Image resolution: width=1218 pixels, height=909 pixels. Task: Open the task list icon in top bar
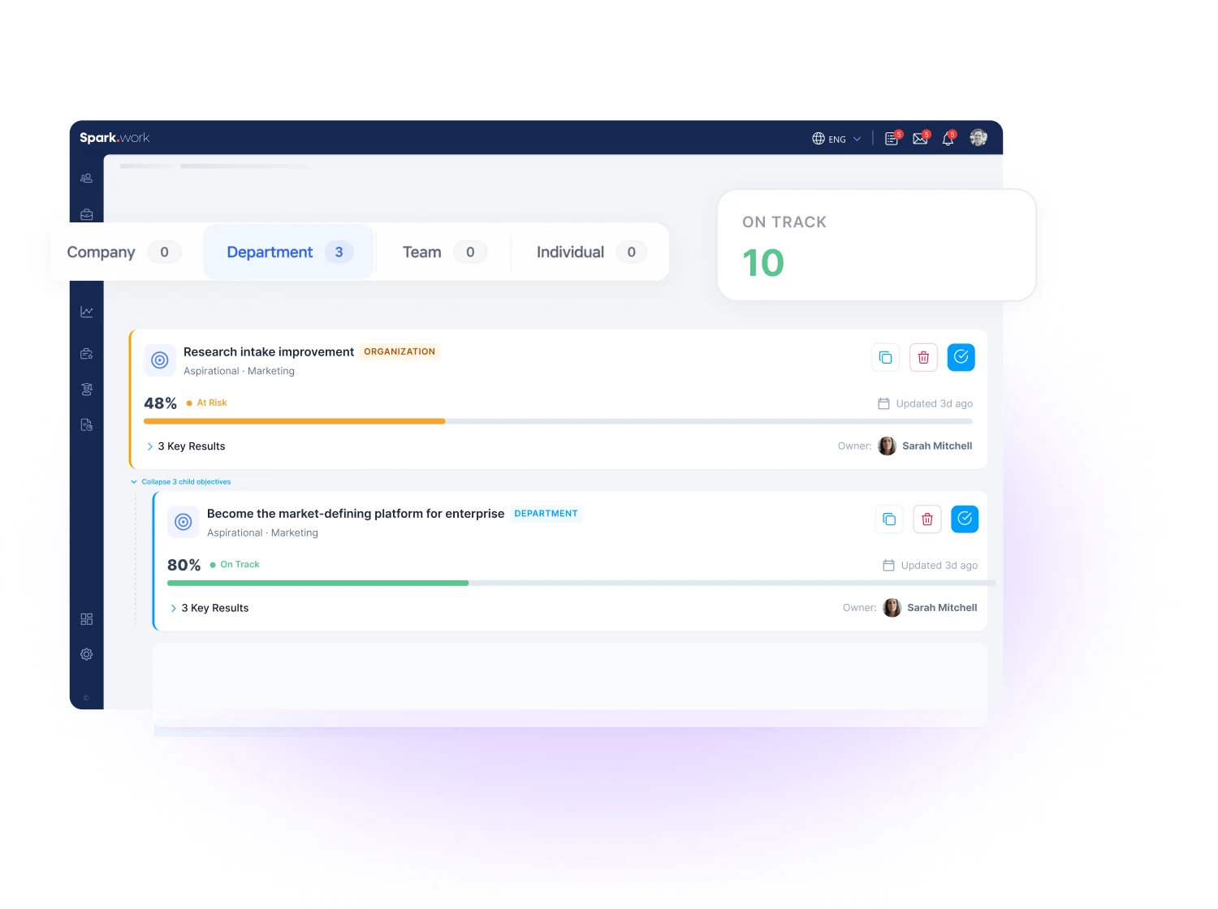click(x=892, y=138)
